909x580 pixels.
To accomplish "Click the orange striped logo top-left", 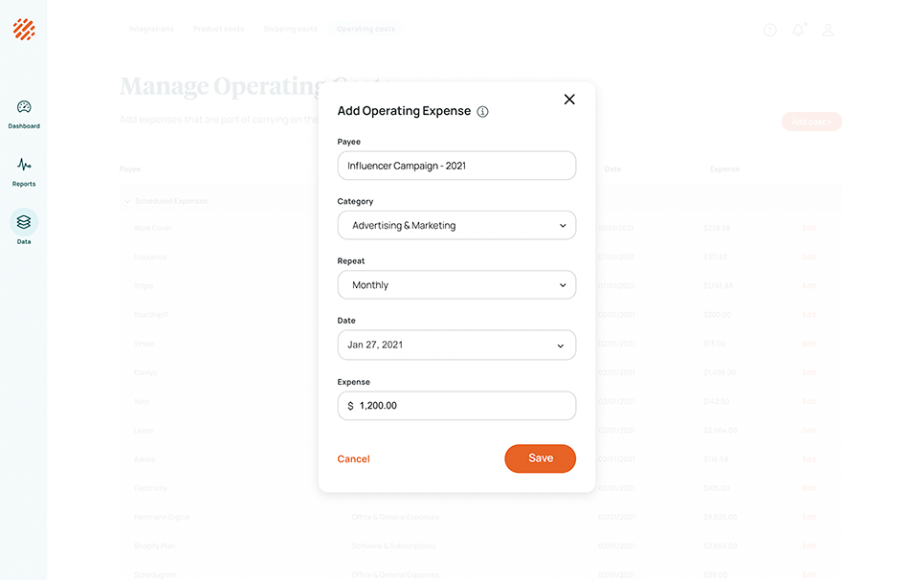I will tap(24, 30).
